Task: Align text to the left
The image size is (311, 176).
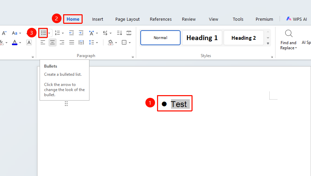Action: tap(43, 42)
